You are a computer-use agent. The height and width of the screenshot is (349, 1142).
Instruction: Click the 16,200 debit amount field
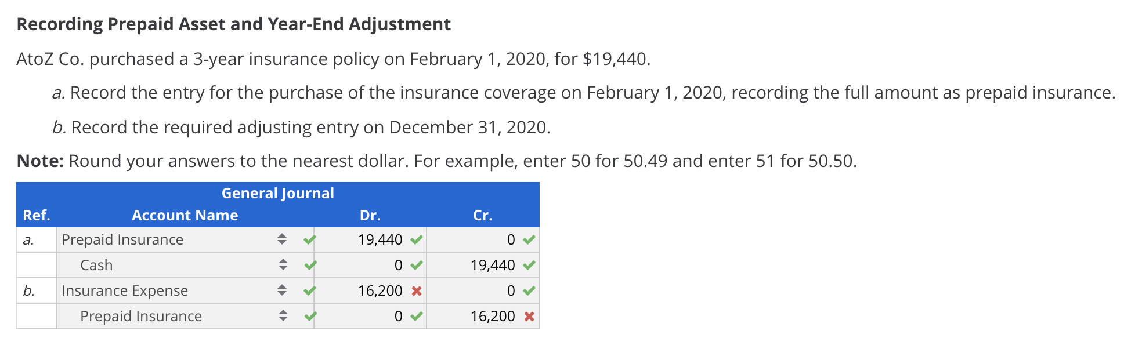click(380, 290)
